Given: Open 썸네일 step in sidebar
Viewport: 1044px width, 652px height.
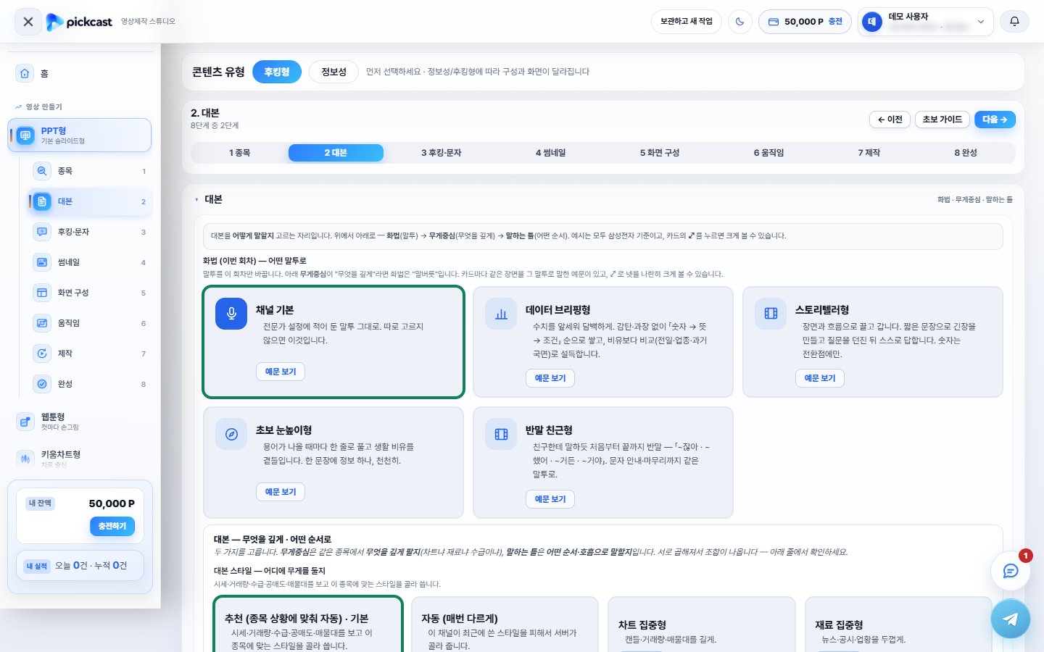Looking at the screenshot, I should coord(89,262).
